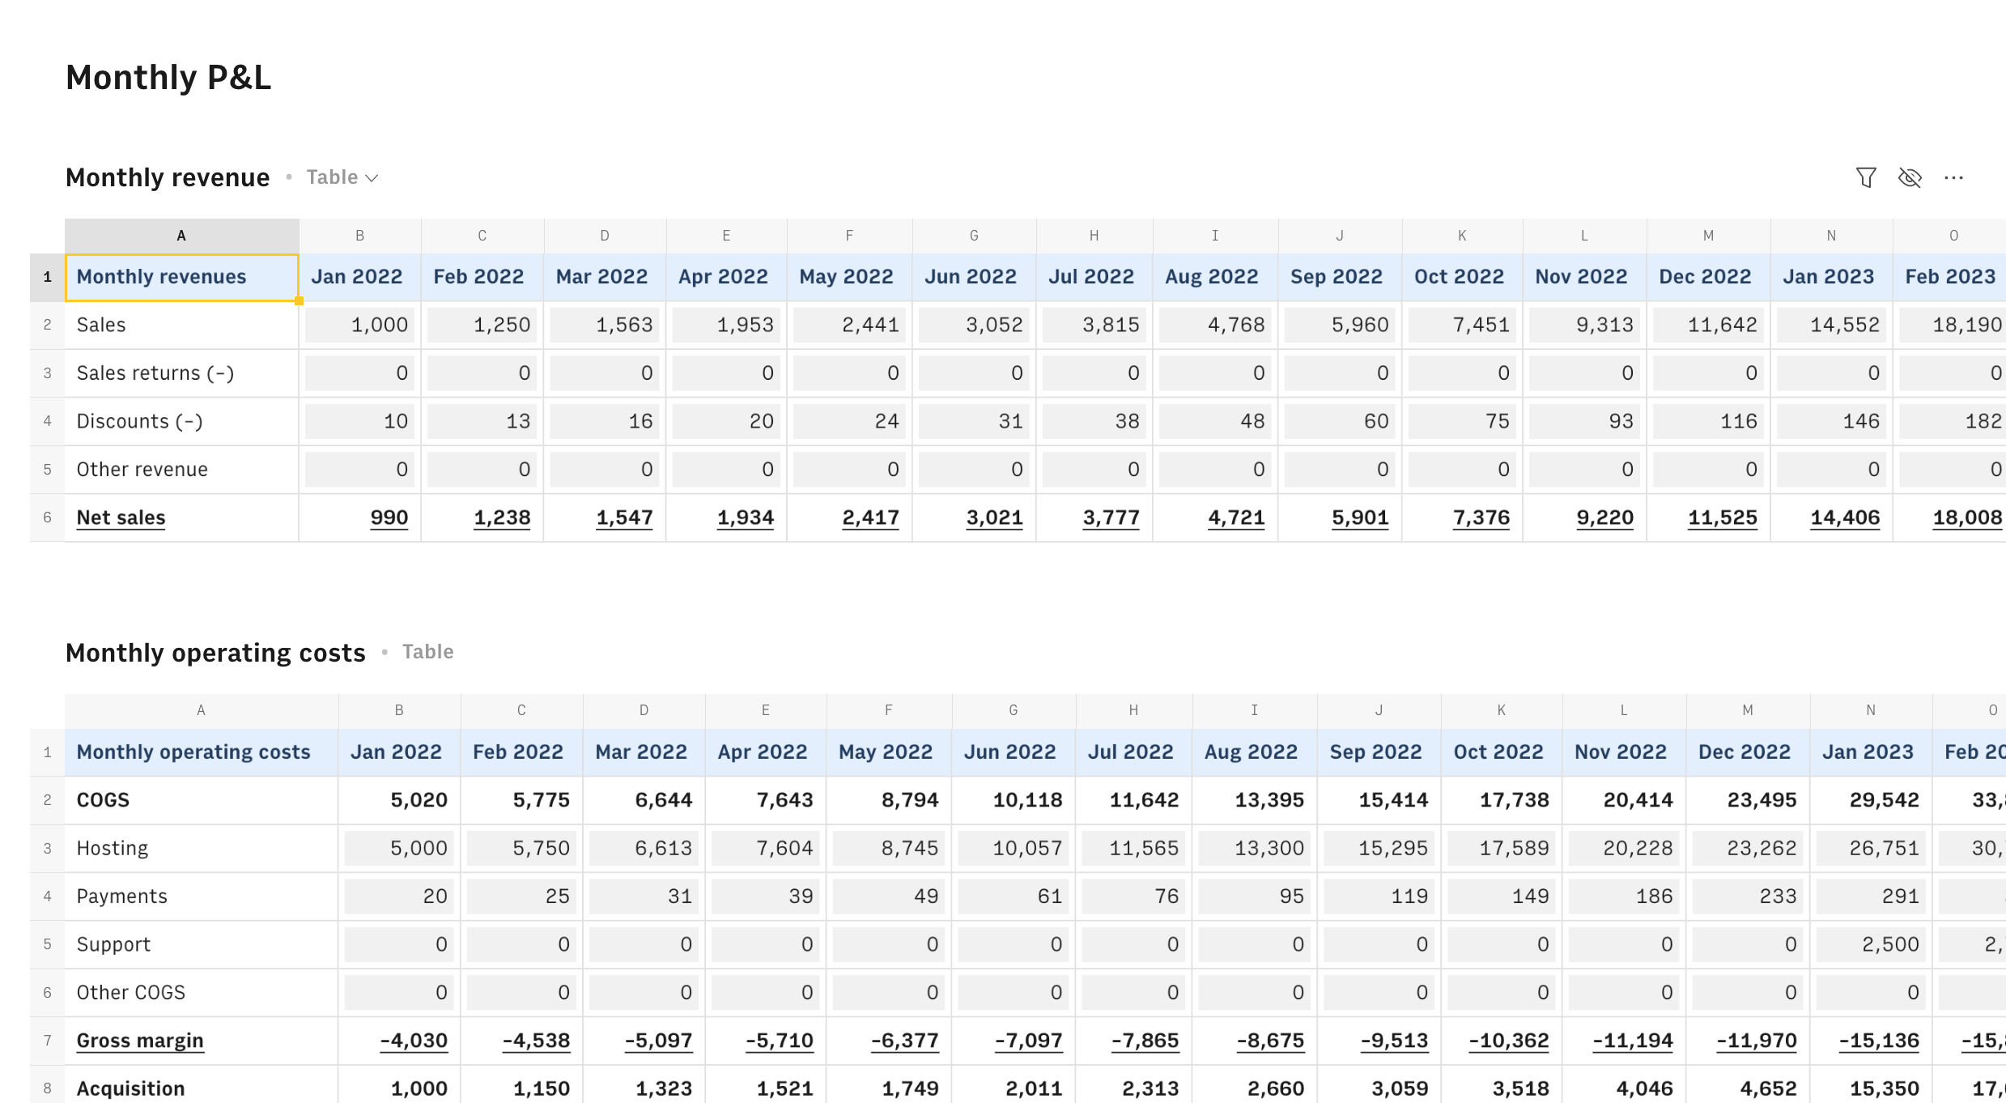Viewport: 2006px width, 1103px height.
Task: Open the three-dot more options menu
Action: point(1953,177)
